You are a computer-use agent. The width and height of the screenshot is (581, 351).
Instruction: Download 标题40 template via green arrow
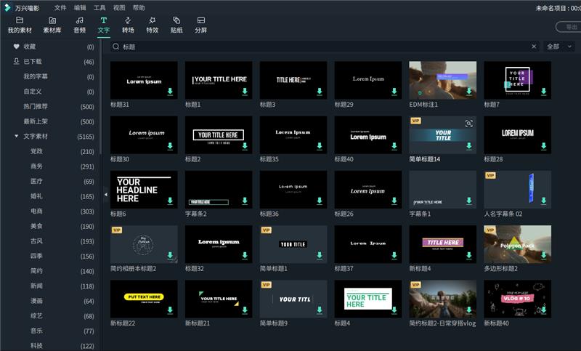point(394,146)
